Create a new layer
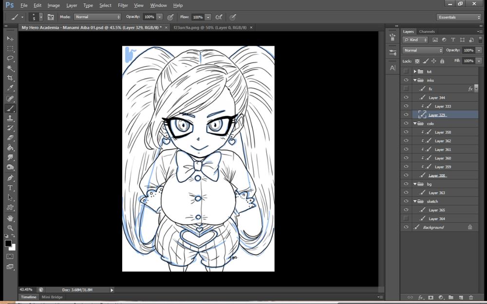Screen dimensions: 487x304 461,298
